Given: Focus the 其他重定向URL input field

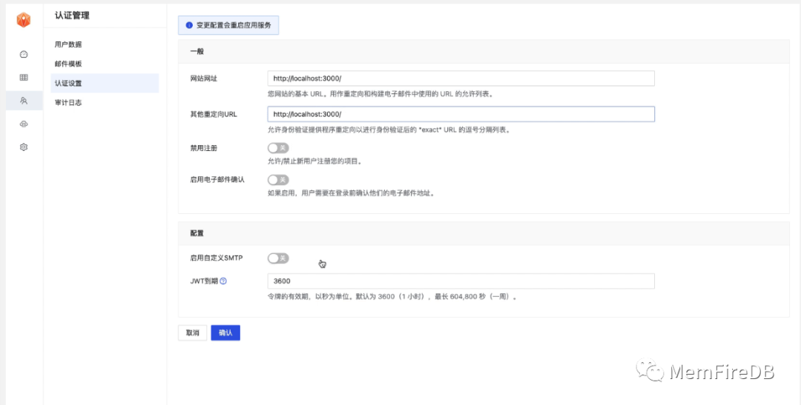Looking at the screenshot, I should (461, 114).
